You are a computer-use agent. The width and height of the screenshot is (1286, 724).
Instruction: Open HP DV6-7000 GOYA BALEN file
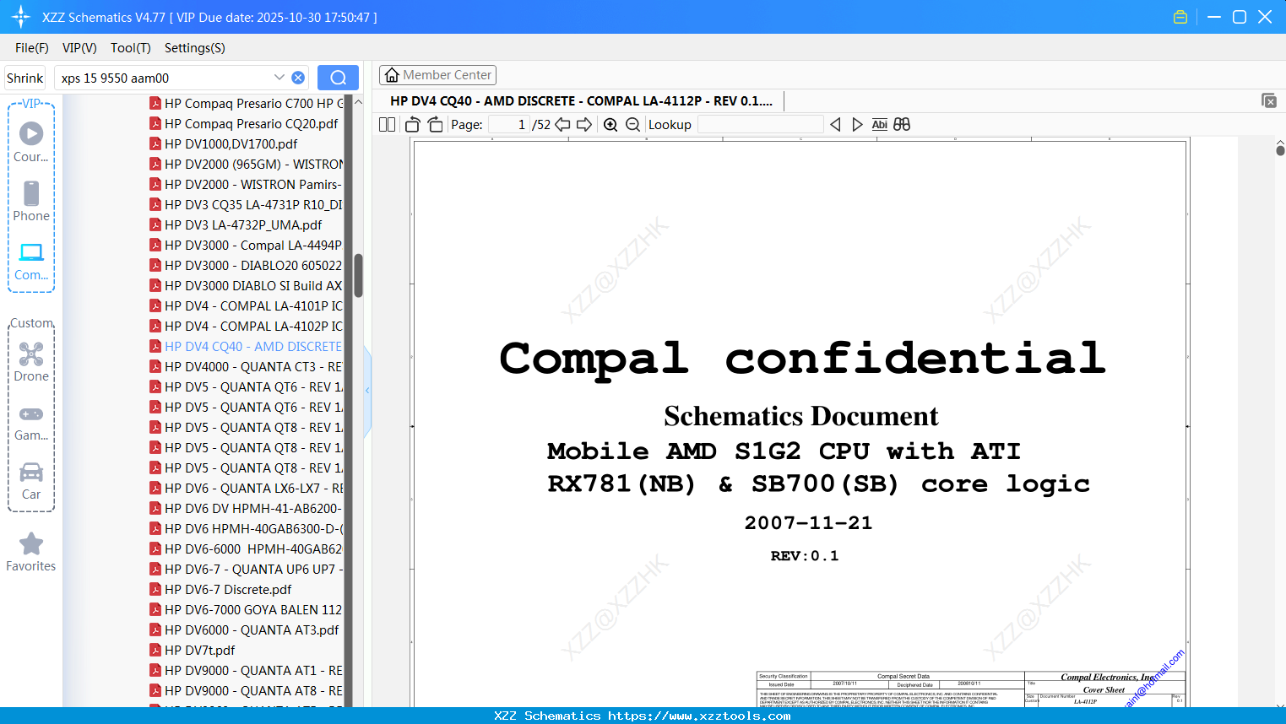246,610
